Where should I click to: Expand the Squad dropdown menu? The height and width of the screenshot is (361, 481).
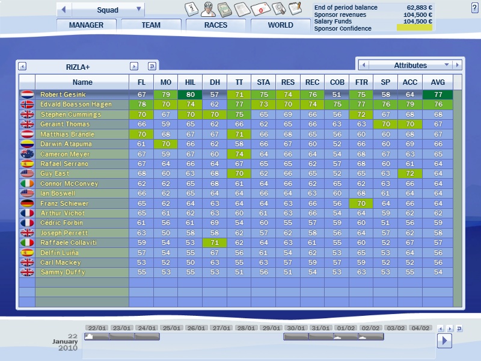139,10
